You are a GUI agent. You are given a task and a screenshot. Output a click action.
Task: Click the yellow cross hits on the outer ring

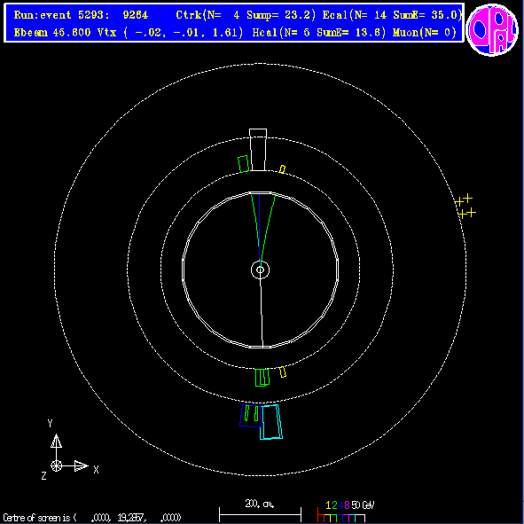[x=465, y=206]
